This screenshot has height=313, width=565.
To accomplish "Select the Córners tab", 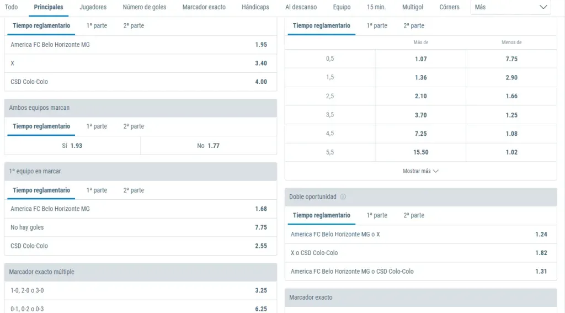I will point(449,7).
